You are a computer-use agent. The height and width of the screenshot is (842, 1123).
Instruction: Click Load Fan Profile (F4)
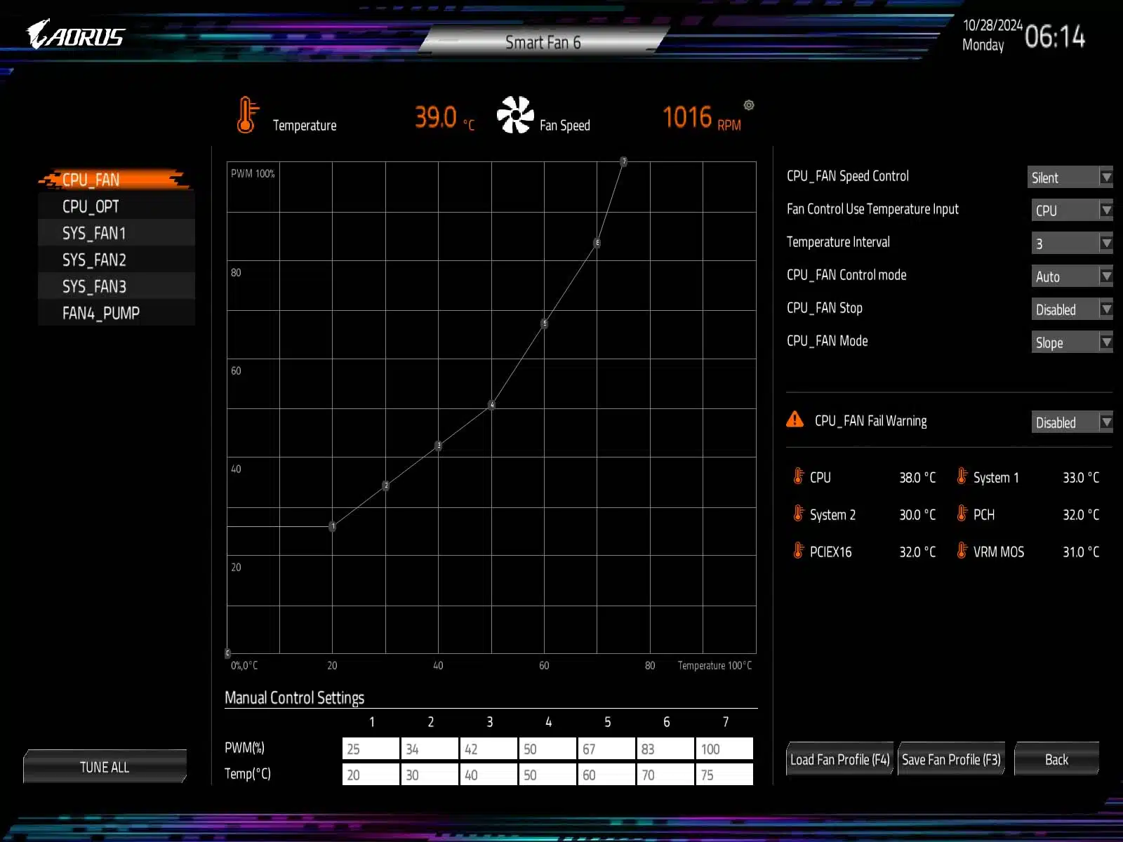tap(839, 759)
